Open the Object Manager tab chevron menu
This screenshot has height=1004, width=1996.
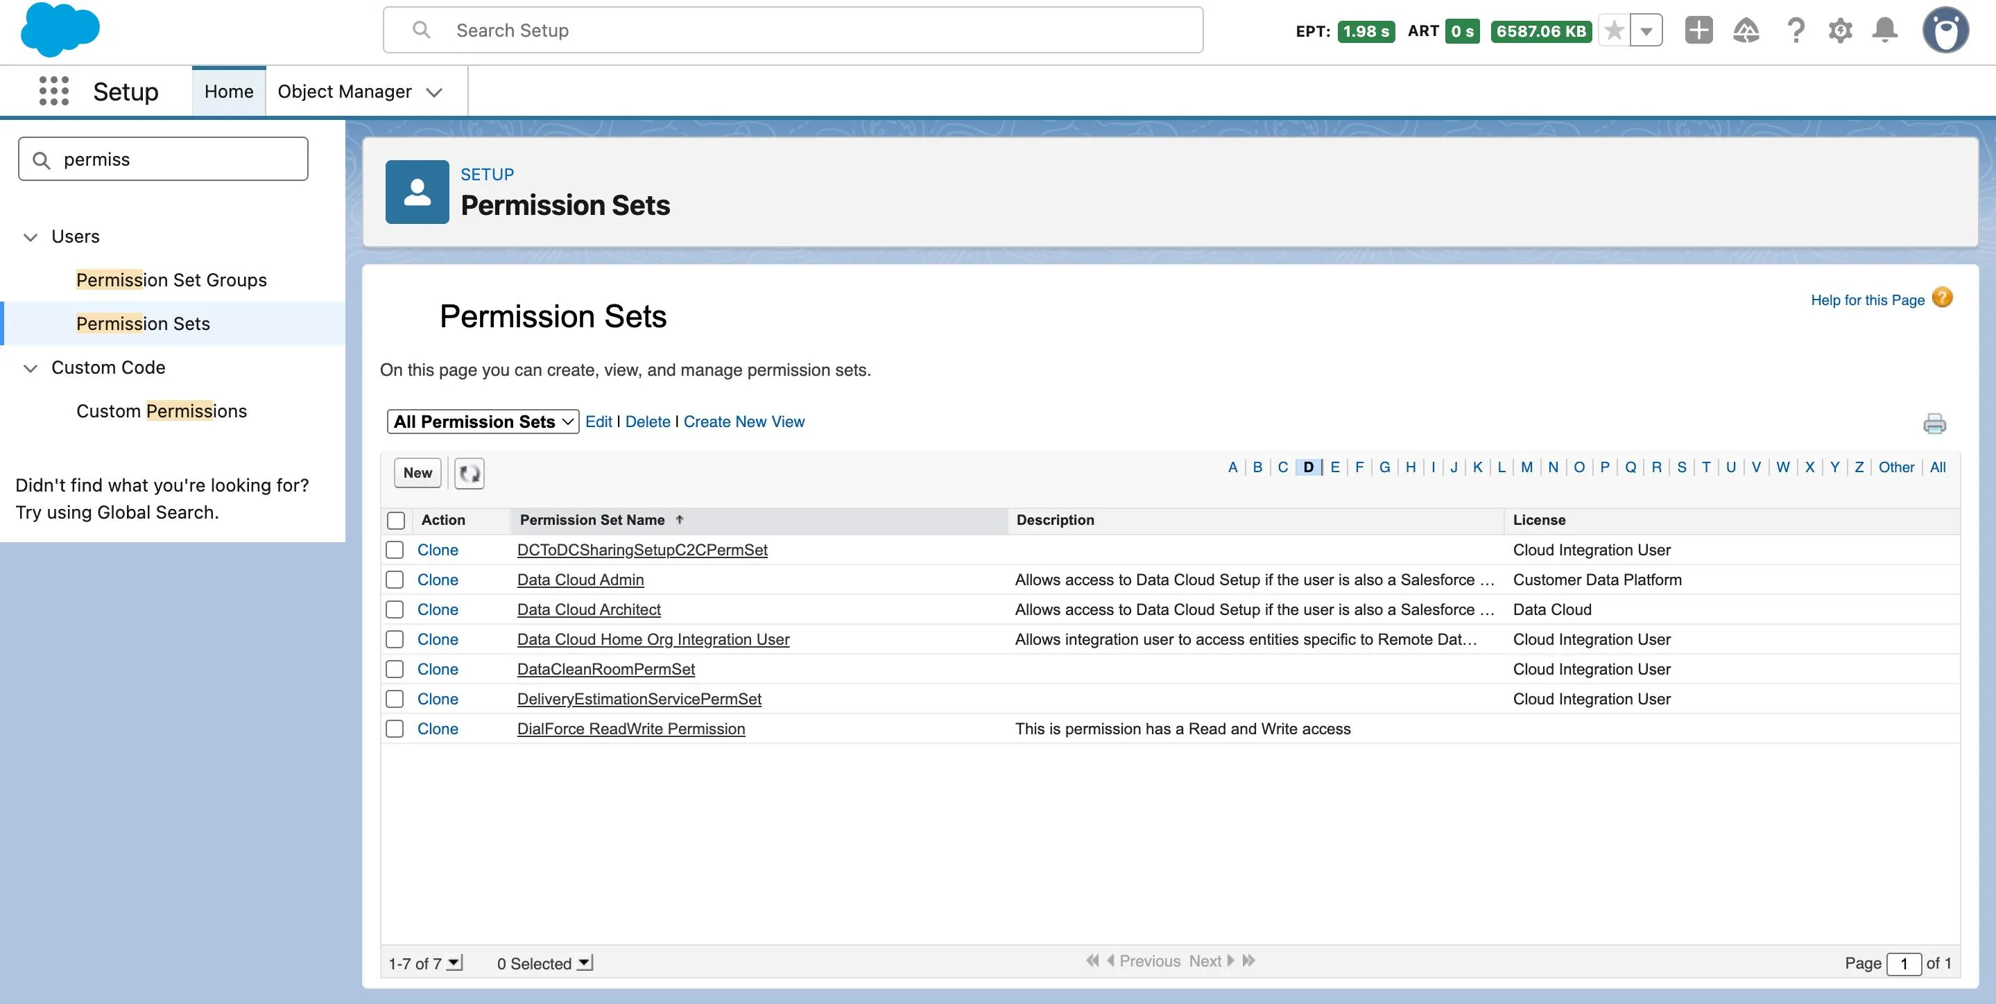pos(435,92)
